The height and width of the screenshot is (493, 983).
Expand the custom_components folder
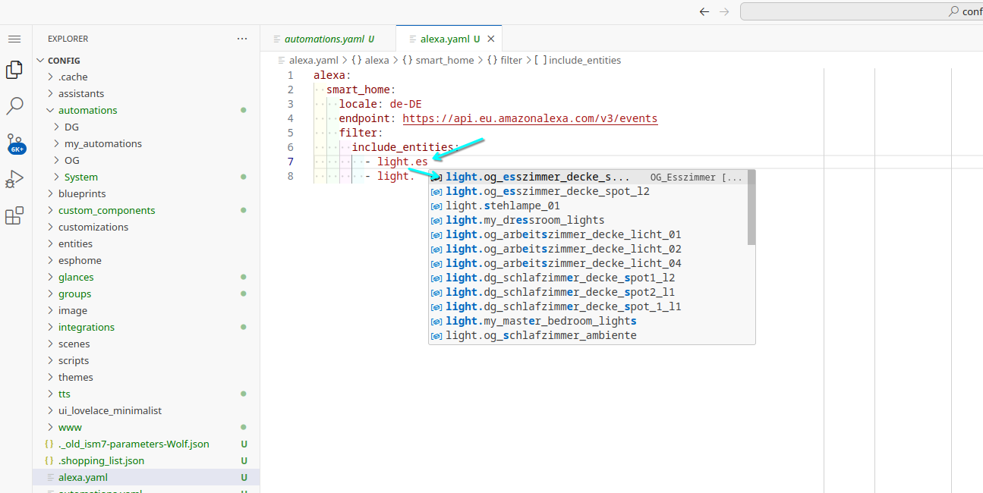(106, 210)
